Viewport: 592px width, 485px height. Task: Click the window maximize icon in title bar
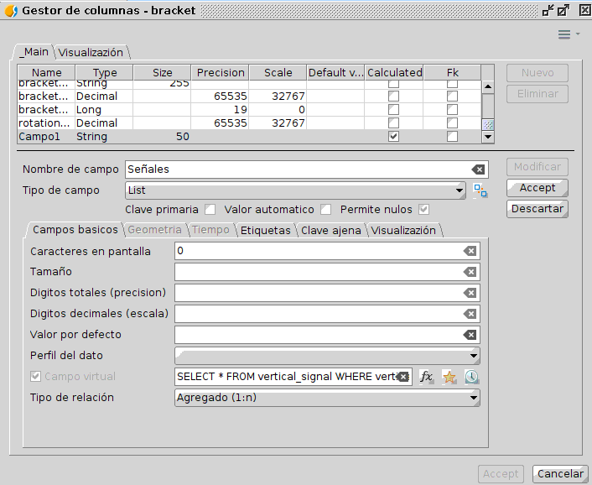click(x=563, y=11)
